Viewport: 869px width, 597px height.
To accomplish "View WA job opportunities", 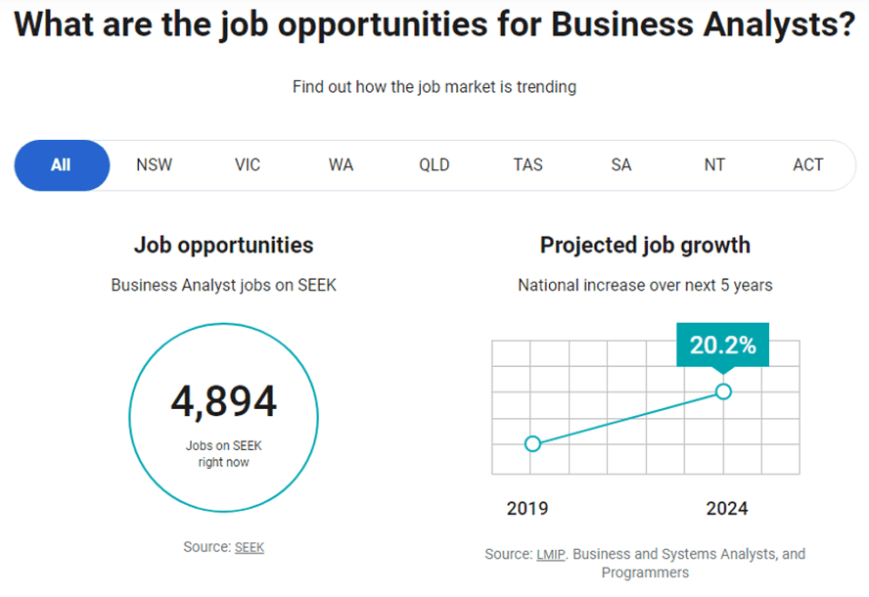I will [x=341, y=164].
